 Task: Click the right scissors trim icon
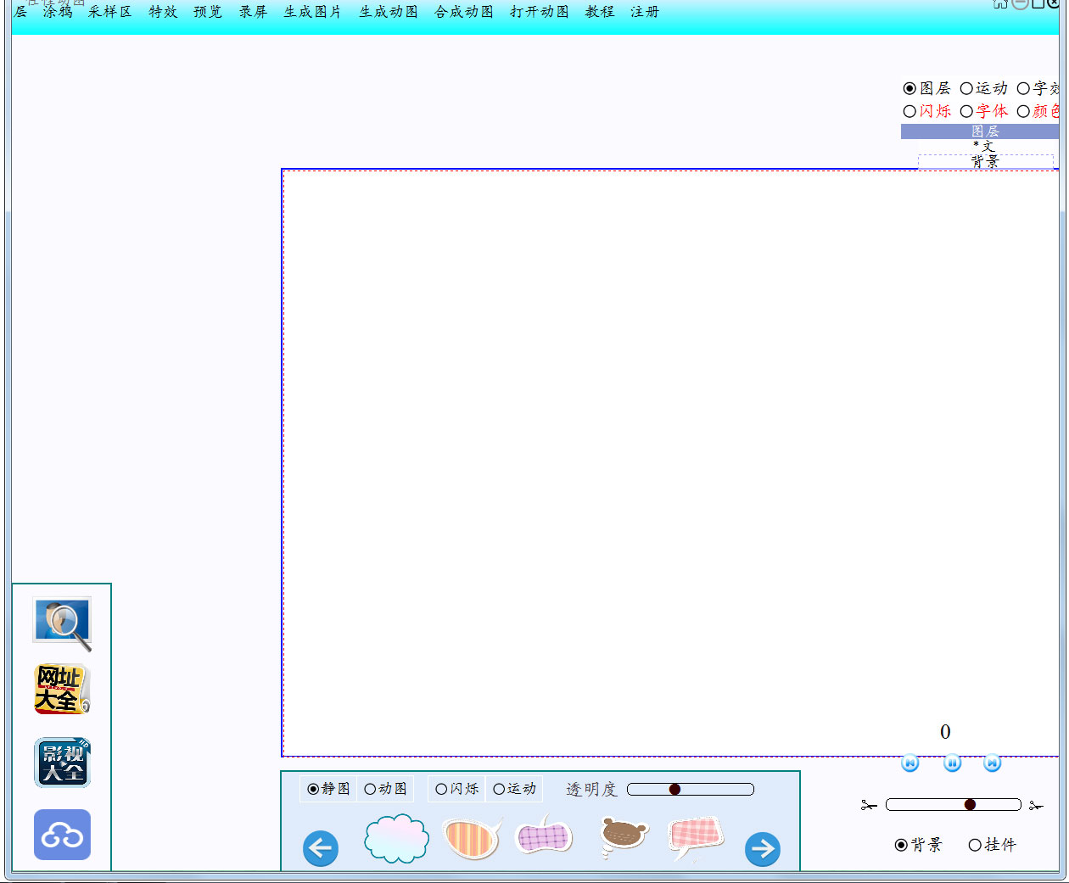(x=1037, y=804)
